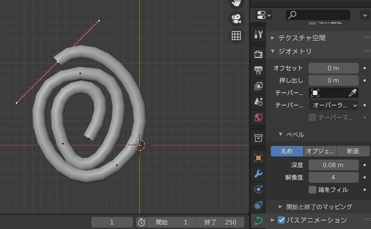Open the Physics properties tab

coord(258,189)
